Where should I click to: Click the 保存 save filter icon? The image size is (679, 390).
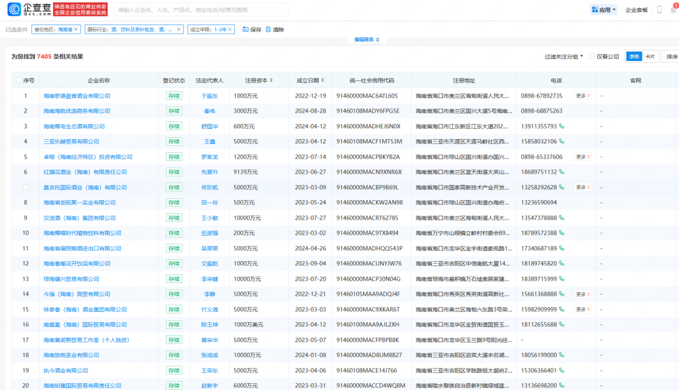pos(245,30)
